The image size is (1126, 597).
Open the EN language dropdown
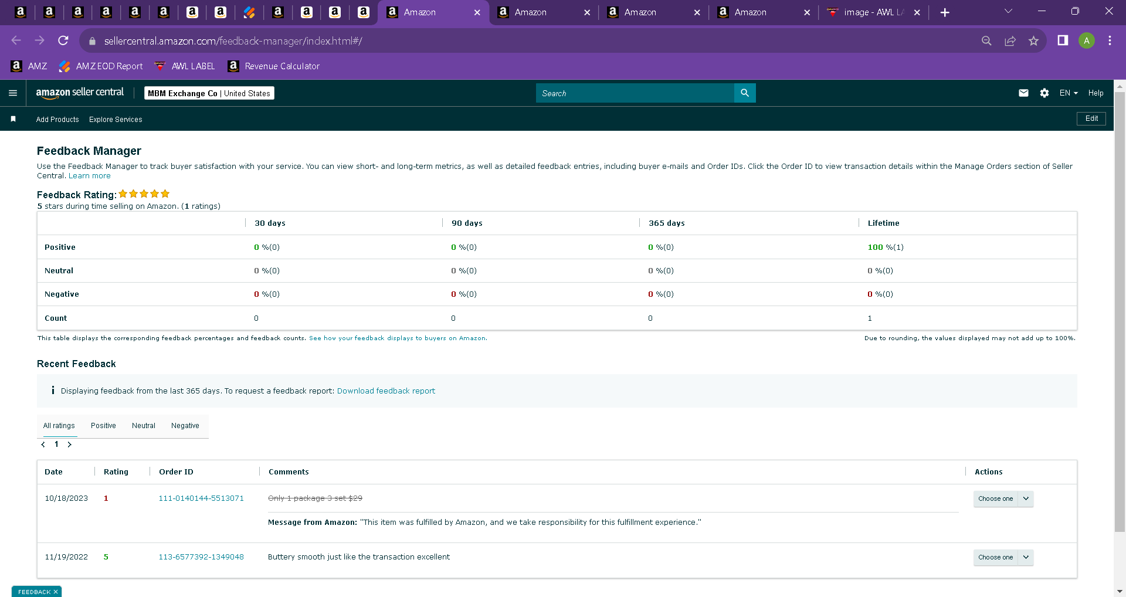(x=1069, y=93)
